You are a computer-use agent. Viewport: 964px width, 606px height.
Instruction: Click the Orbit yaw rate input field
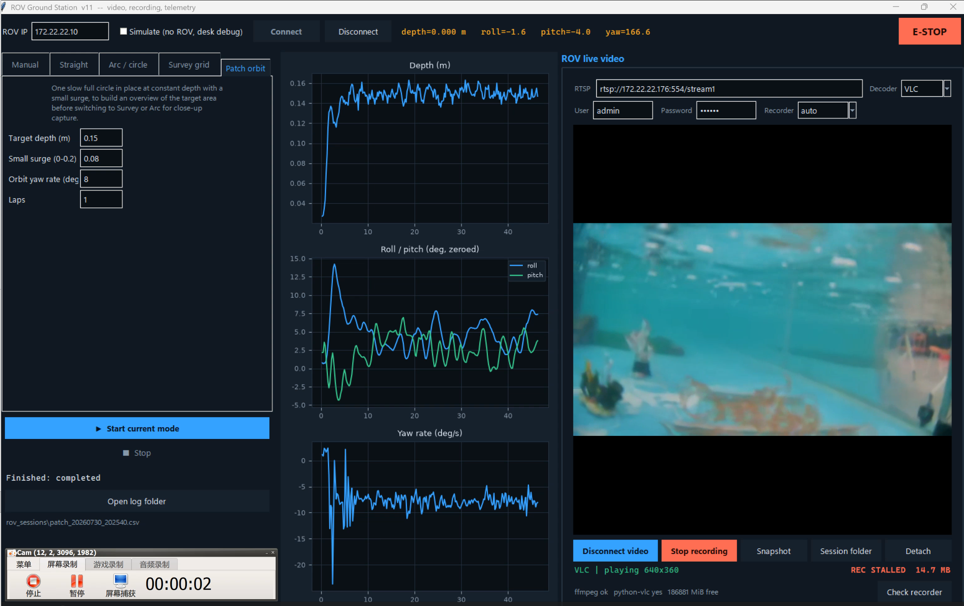(101, 179)
